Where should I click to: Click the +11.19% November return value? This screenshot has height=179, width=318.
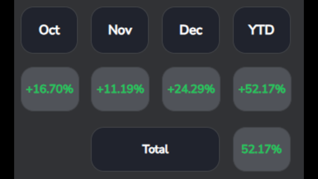click(120, 89)
